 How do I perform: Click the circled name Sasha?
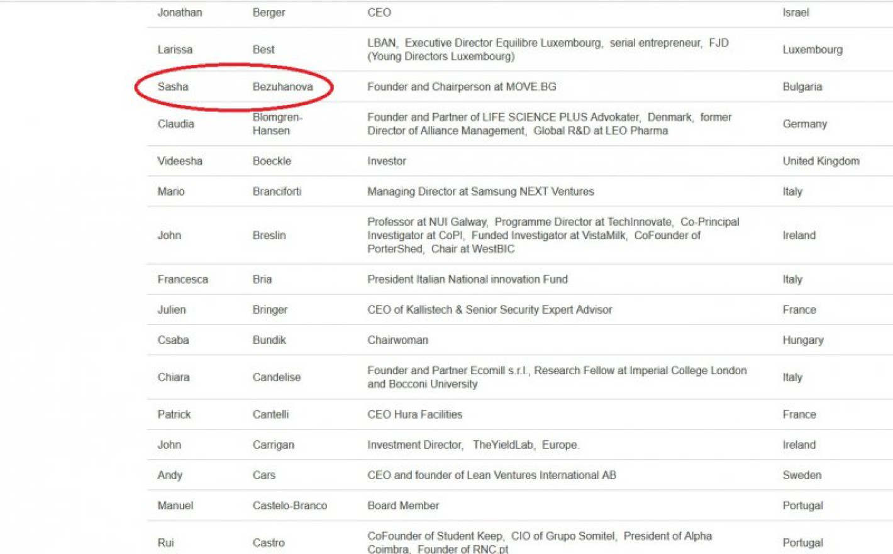[x=173, y=87]
